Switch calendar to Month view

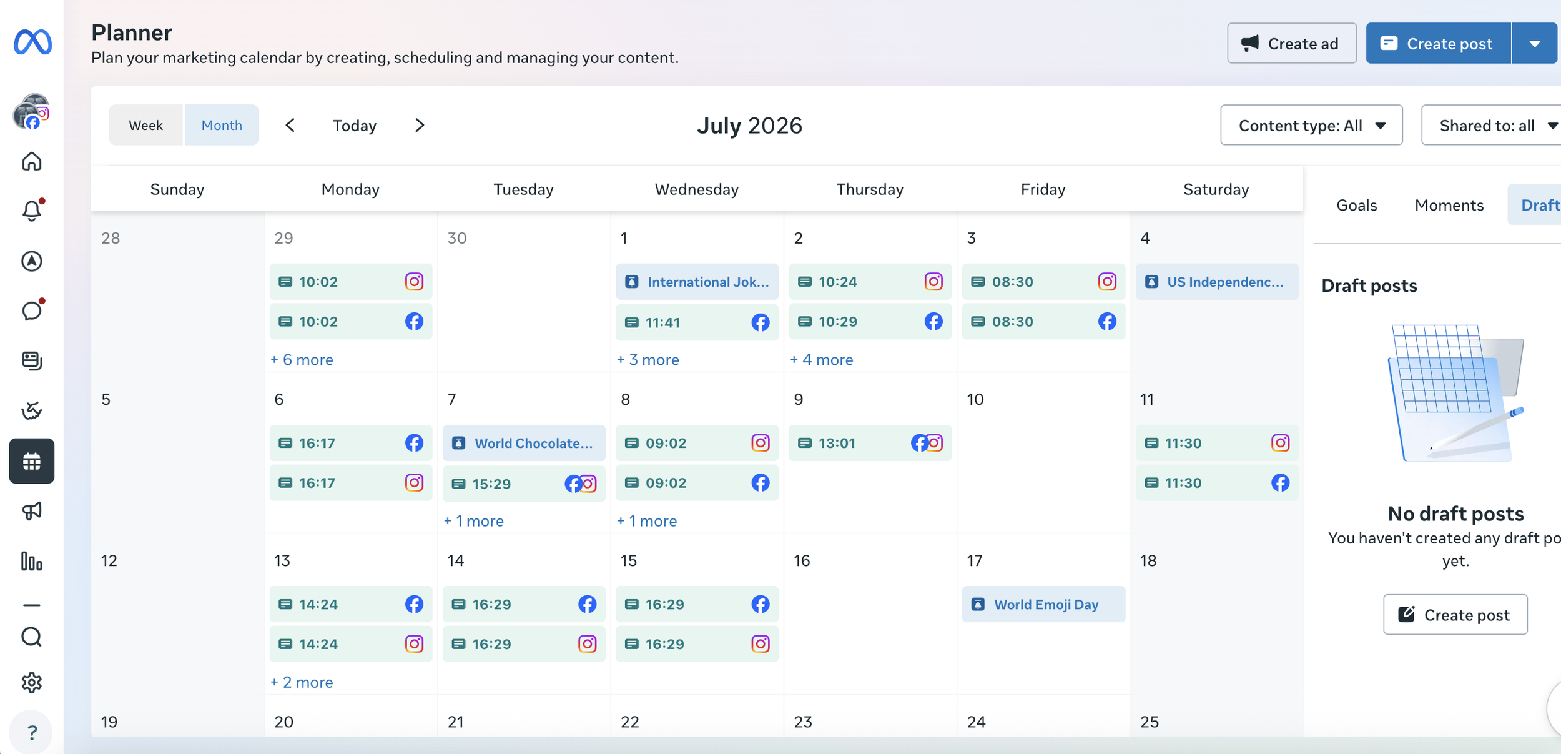coord(222,125)
